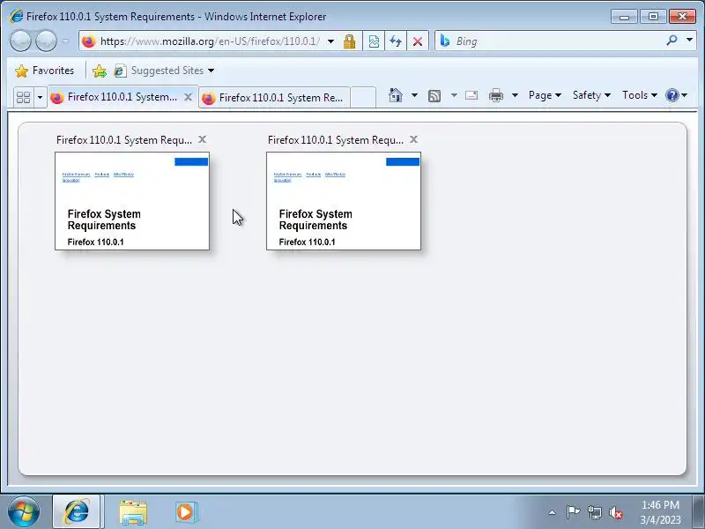
Task: Open the Windows Start menu
Action: pyautogui.click(x=24, y=511)
